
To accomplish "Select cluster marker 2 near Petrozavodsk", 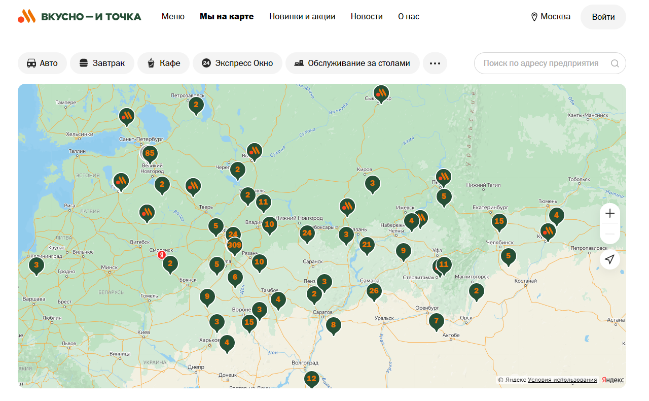I will (x=196, y=106).
